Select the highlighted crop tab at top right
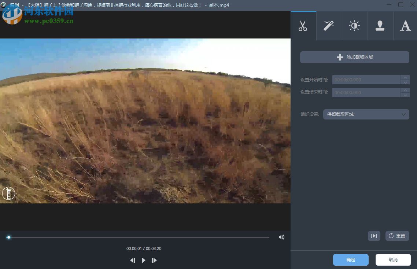 (303, 25)
